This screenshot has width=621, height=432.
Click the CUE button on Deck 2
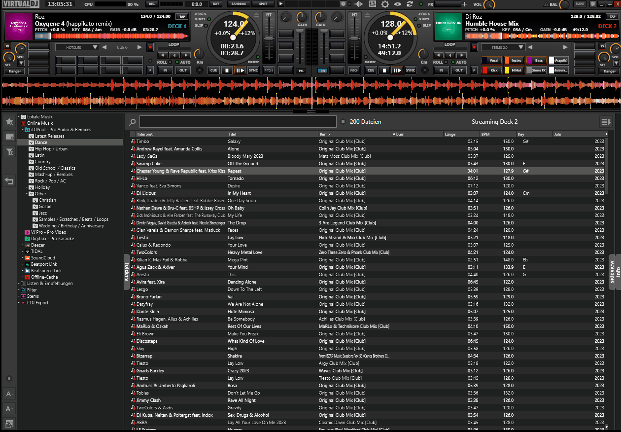(371, 70)
